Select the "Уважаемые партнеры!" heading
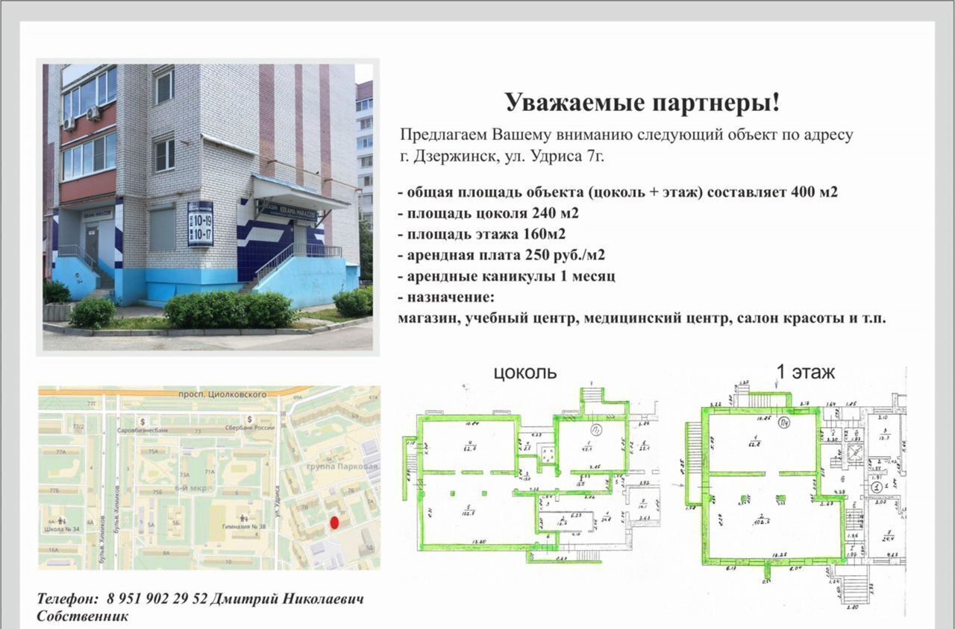955x629 pixels. [642, 102]
